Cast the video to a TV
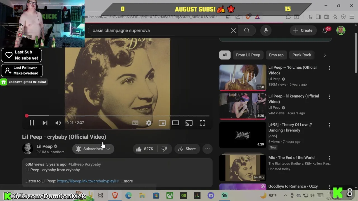The height and width of the screenshot is (201, 358). click(x=189, y=123)
